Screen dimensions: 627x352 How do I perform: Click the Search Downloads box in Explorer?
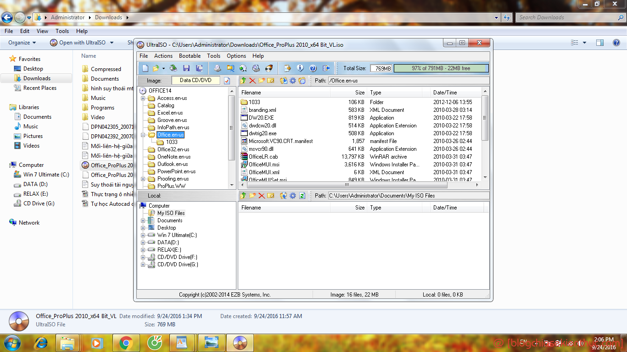[570, 17]
